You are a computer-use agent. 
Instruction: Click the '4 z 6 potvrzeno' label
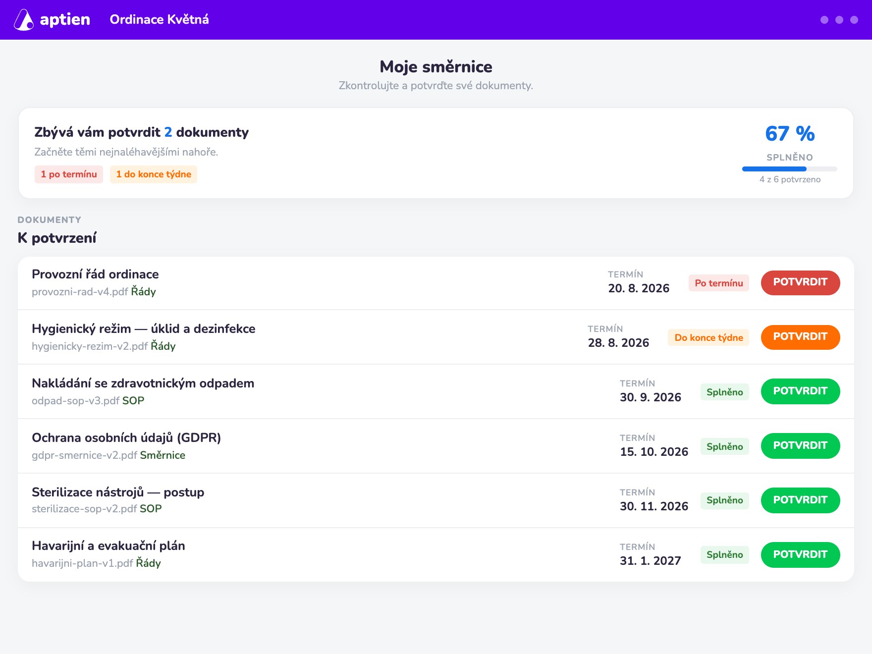coord(790,179)
